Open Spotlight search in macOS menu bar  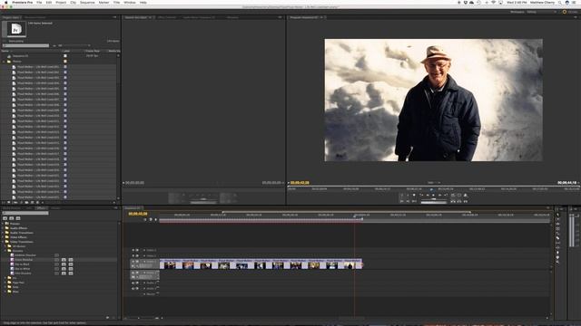click(x=560, y=2)
